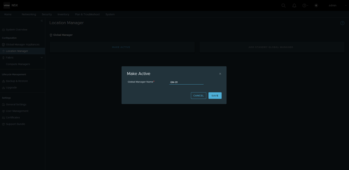The image size is (349, 170).
Task: Select Backup & Restore in sidebar
Action: pyautogui.click(x=16, y=81)
